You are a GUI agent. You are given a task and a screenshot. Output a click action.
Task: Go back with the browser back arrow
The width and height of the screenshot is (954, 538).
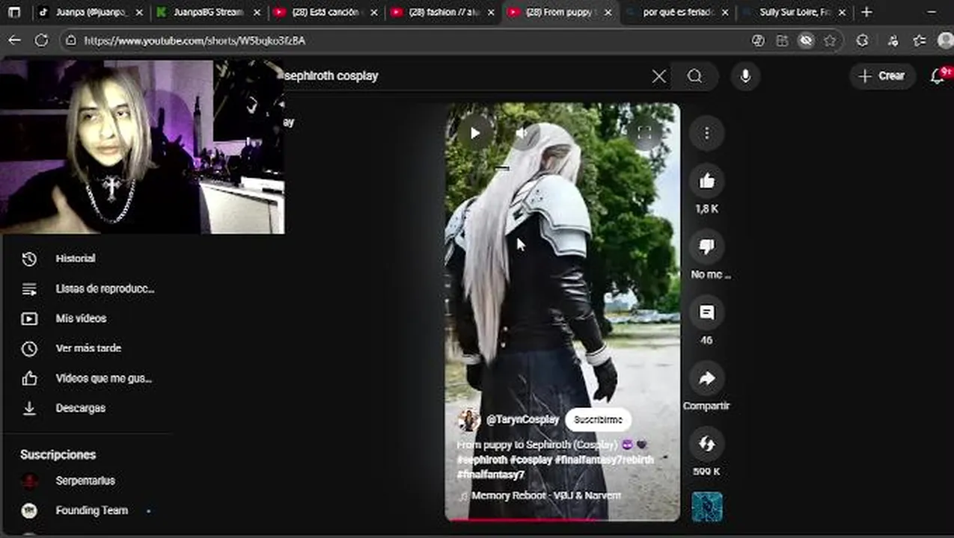14,41
